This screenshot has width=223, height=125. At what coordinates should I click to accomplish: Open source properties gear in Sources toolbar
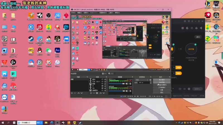97,93
